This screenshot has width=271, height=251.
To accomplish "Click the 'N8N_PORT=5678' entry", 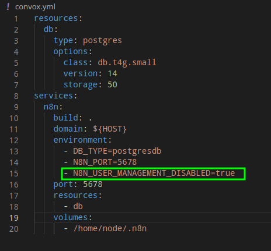I will click(105, 162).
